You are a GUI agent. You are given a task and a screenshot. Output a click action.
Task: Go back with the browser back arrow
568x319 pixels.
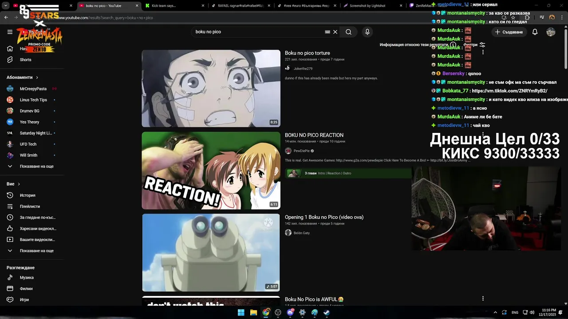point(6,18)
